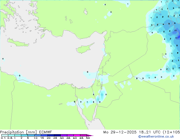The image size is (180, 139).
Task: Click legend value "0.5"
Action: 10,138
